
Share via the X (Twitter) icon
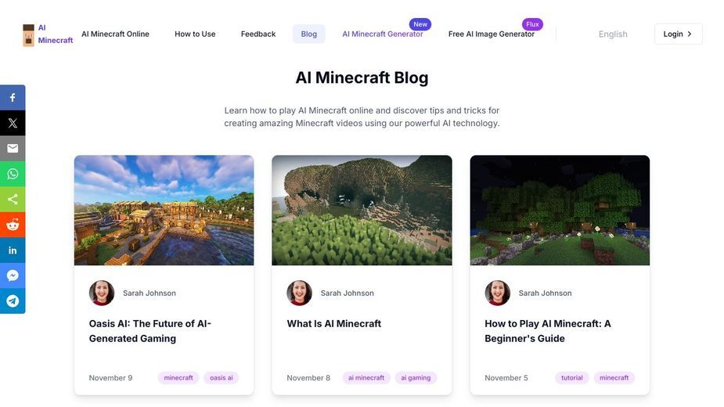coord(13,123)
